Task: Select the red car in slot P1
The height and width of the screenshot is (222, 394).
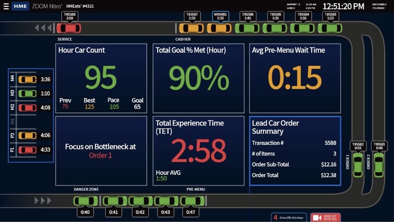Action: tap(28, 150)
